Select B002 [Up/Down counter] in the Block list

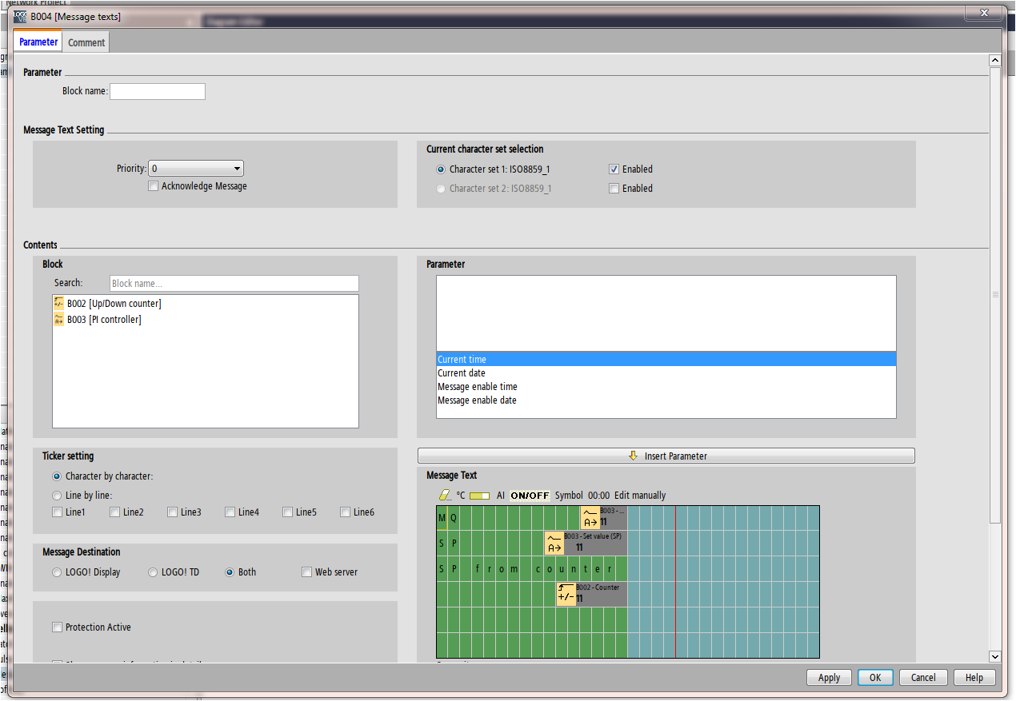(x=114, y=304)
